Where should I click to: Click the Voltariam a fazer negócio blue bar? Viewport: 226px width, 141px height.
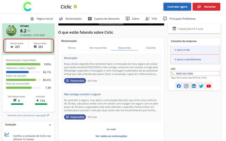(x=23, y=72)
